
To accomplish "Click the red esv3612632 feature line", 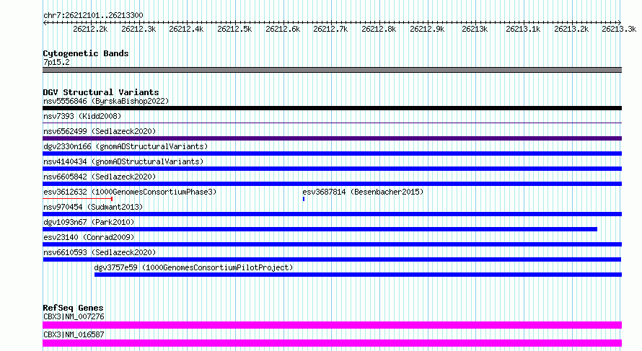I will pos(78,199).
